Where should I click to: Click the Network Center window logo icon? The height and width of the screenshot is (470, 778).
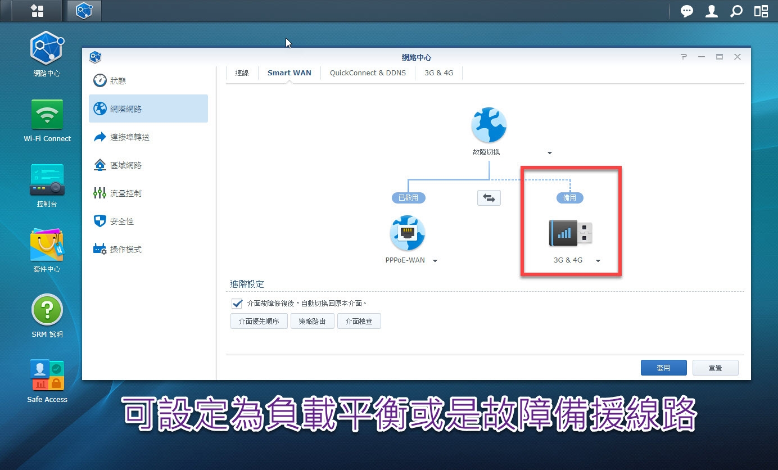(x=95, y=57)
